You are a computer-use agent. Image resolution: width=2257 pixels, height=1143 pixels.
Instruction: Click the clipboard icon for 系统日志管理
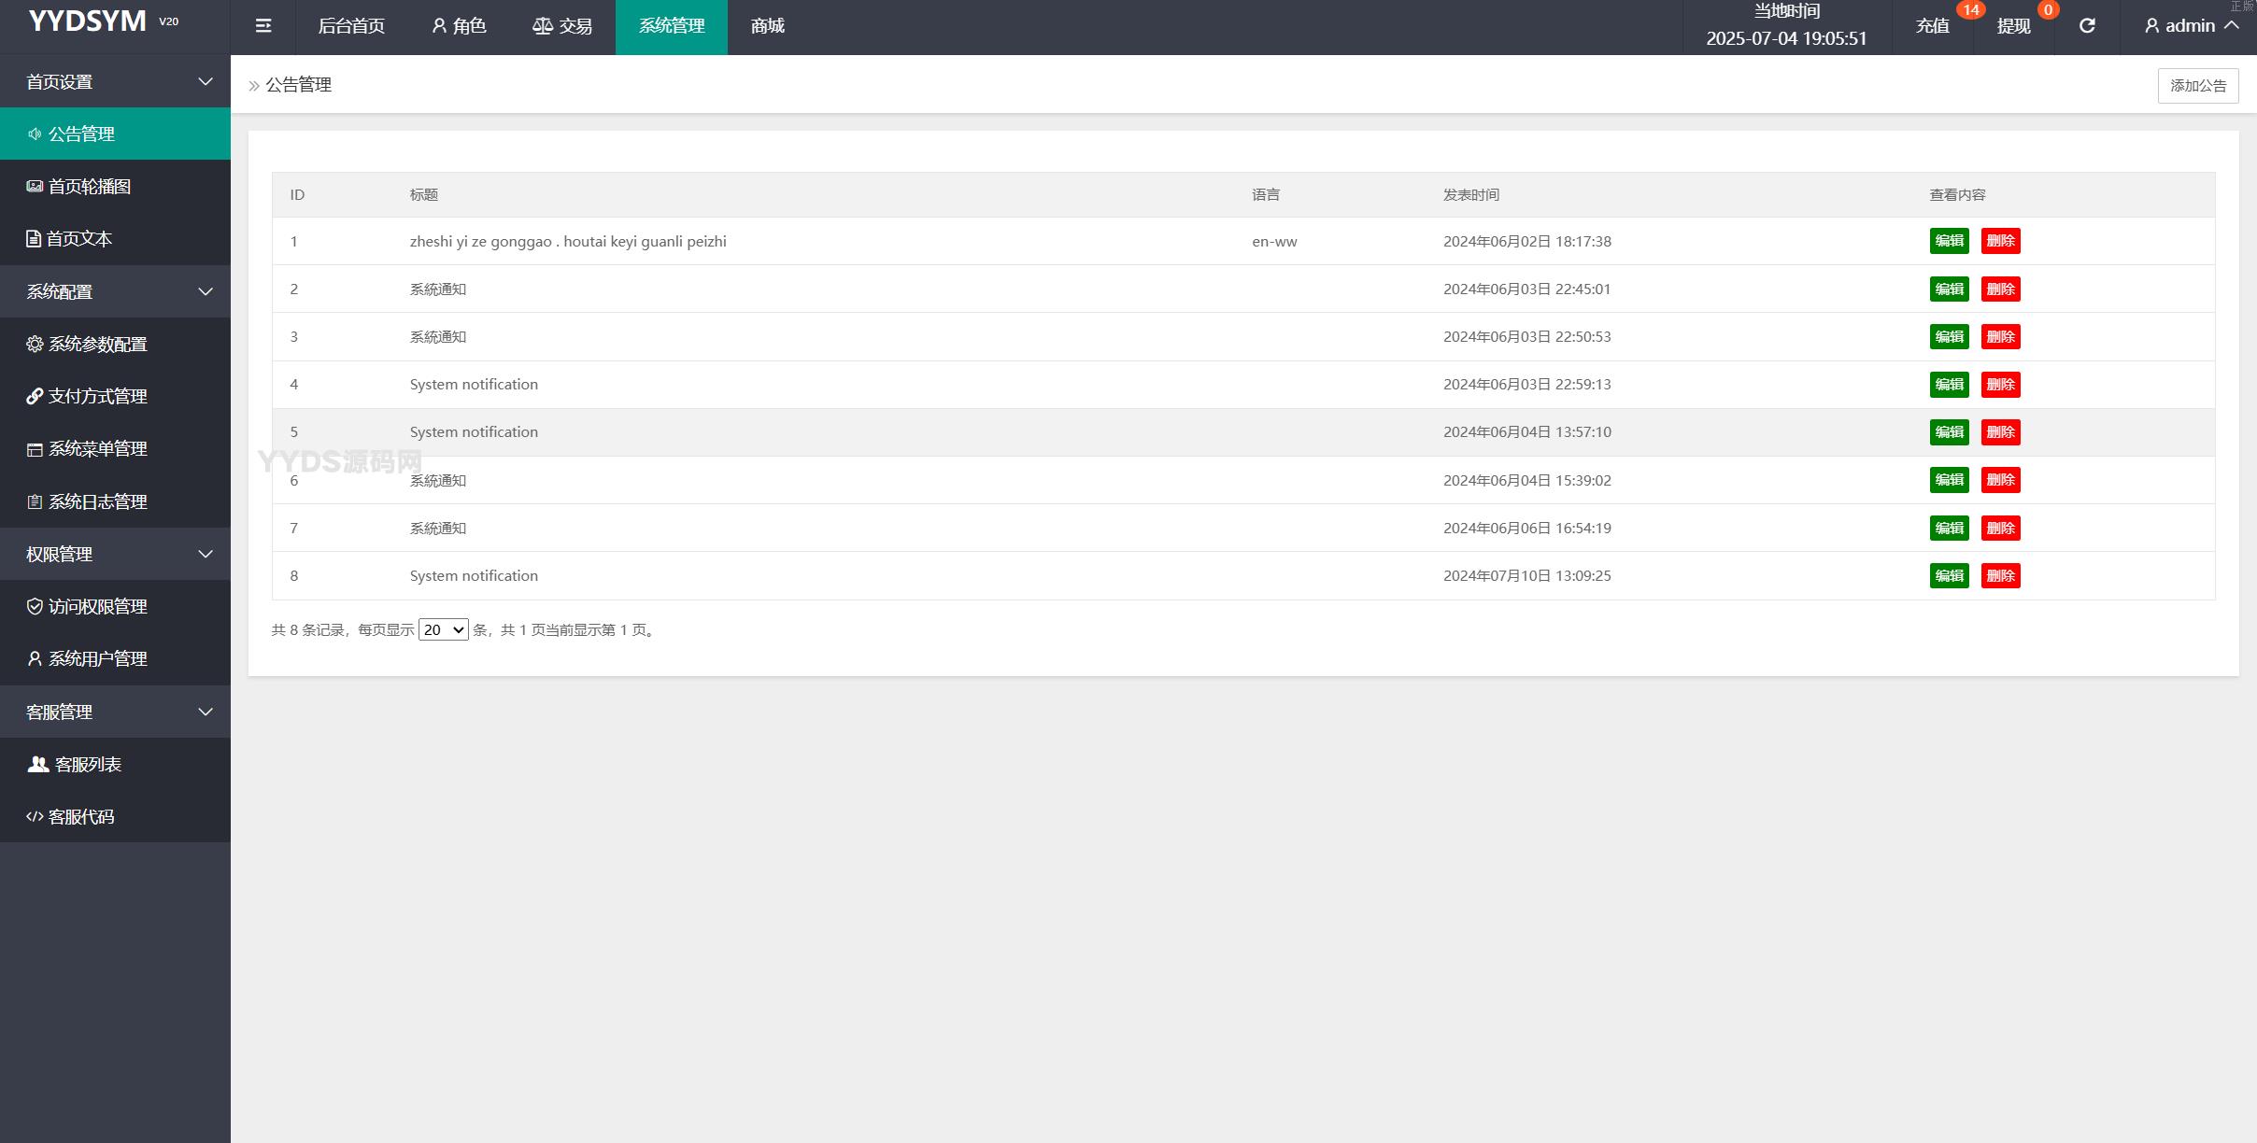click(35, 502)
